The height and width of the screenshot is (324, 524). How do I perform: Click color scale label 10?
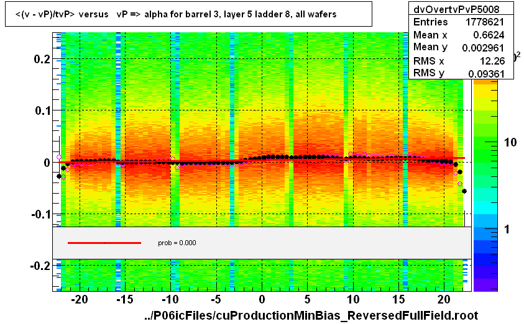click(510, 143)
